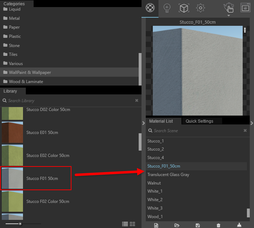Open the Geometry tab cube icon
254x228 pixels.
184,8
